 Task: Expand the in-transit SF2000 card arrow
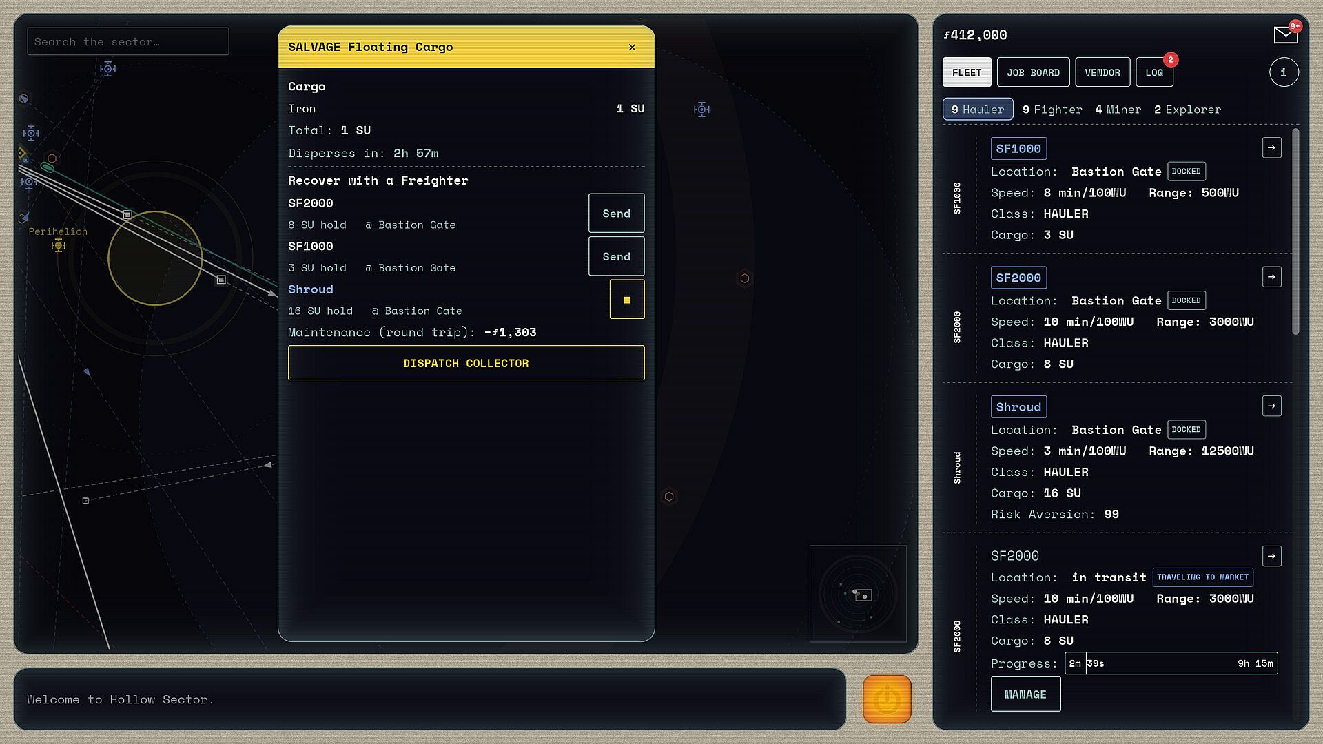[1271, 556]
